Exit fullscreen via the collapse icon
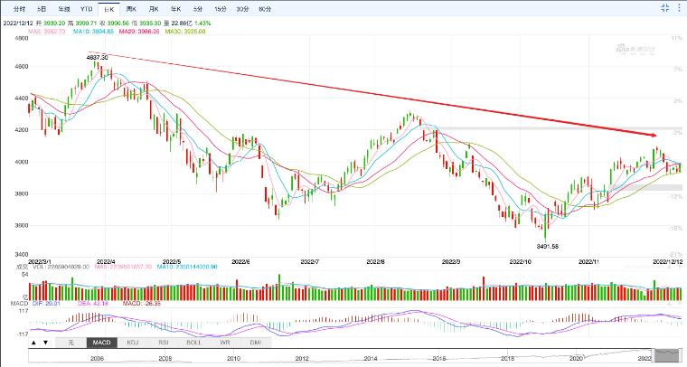Screen dimensions: 687x367 tap(665, 7)
